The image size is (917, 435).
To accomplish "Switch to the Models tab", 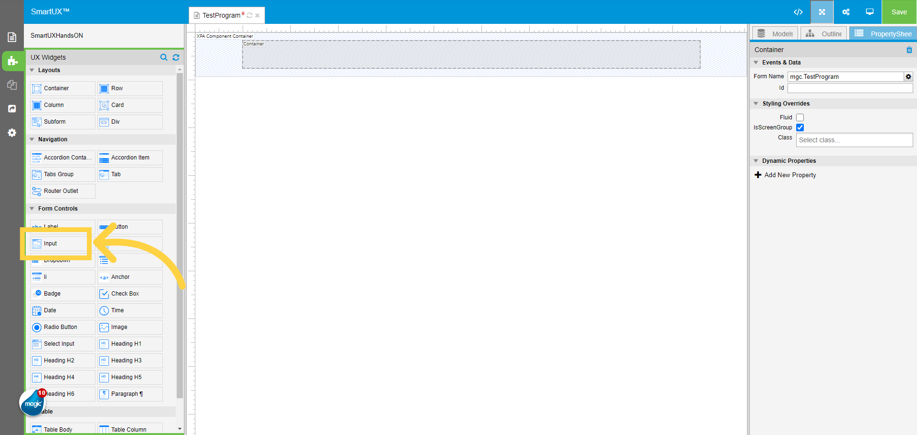I will (x=775, y=34).
